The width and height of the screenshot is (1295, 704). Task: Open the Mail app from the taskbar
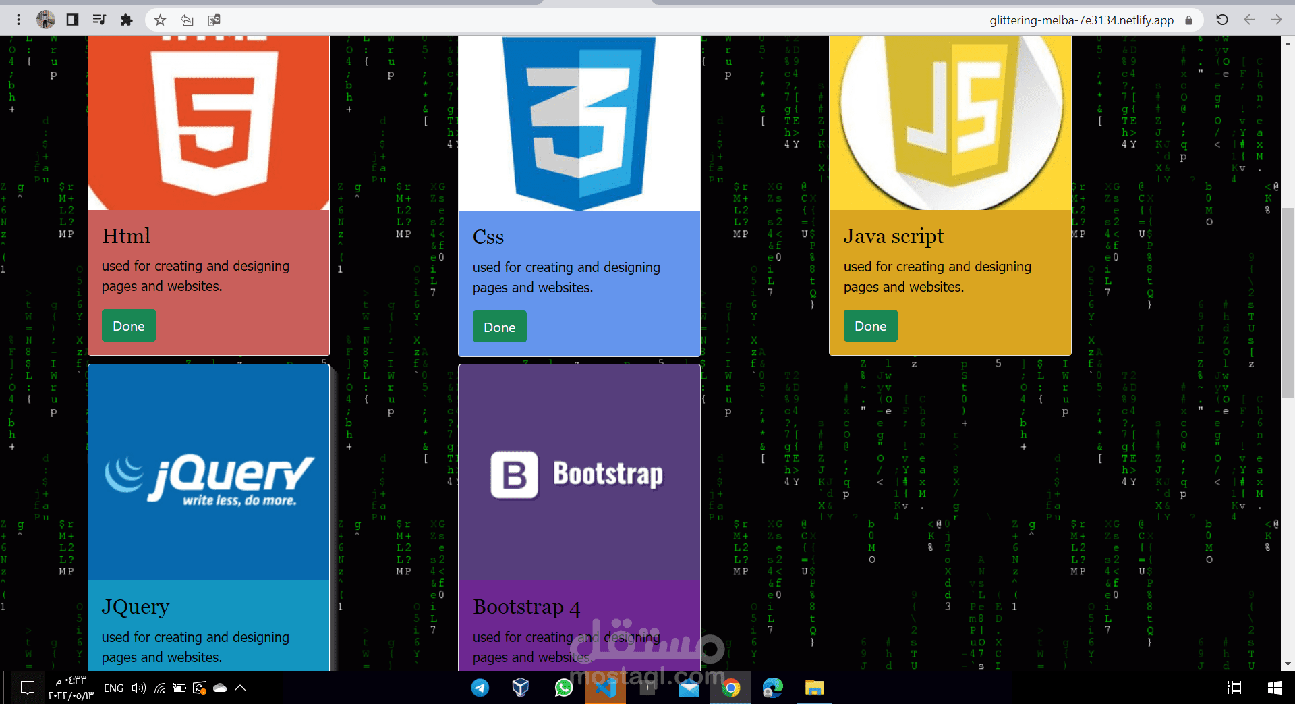[x=689, y=688]
